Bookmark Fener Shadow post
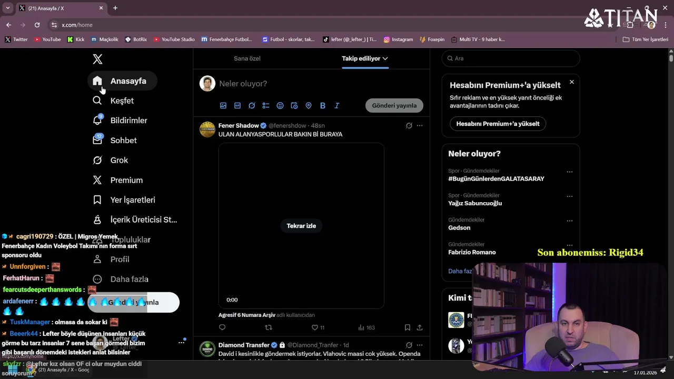Image resolution: width=674 pixels, height=379 pixels. click(x=408, y=327)
